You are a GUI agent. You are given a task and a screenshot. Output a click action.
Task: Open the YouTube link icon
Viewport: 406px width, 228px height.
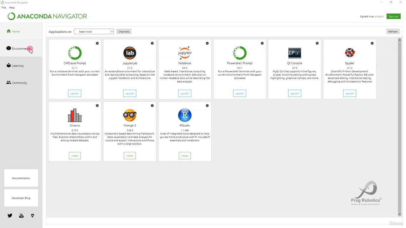(21, 216)
